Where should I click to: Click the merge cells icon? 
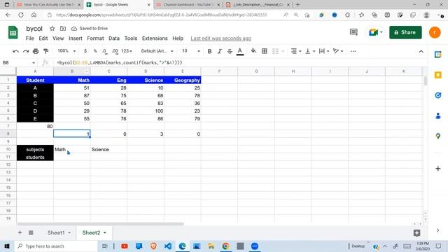point(275,51)
